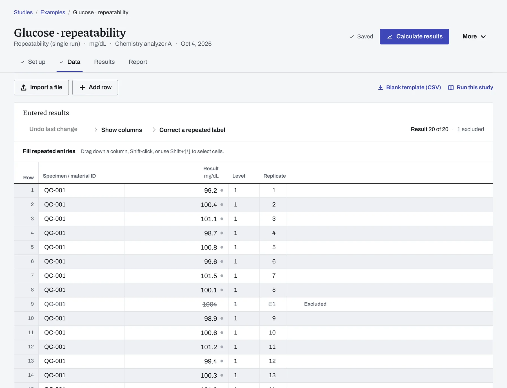
Task: Click the status dot next to 98.9
Action: (x=222, y=318)
